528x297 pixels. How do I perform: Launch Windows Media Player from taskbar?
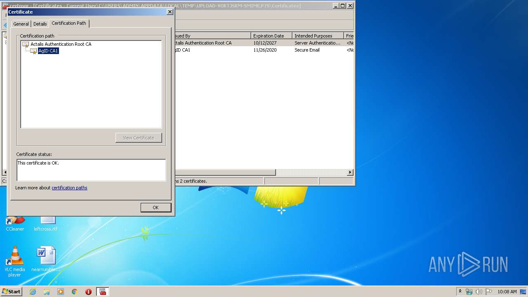point(61,292)
